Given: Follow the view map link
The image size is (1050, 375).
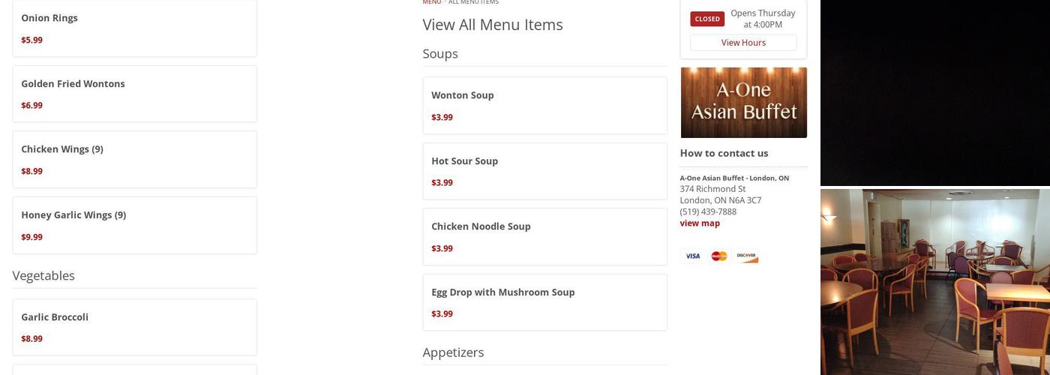Looking at the screenshot, I should point(700,223).
